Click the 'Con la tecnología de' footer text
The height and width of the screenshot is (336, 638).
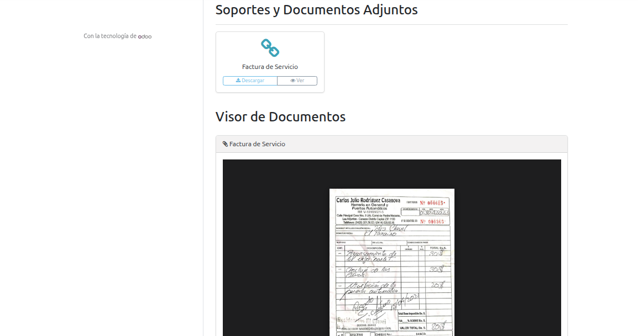110,36
